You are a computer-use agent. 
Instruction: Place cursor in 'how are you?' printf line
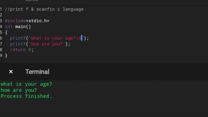click(40, 44)
